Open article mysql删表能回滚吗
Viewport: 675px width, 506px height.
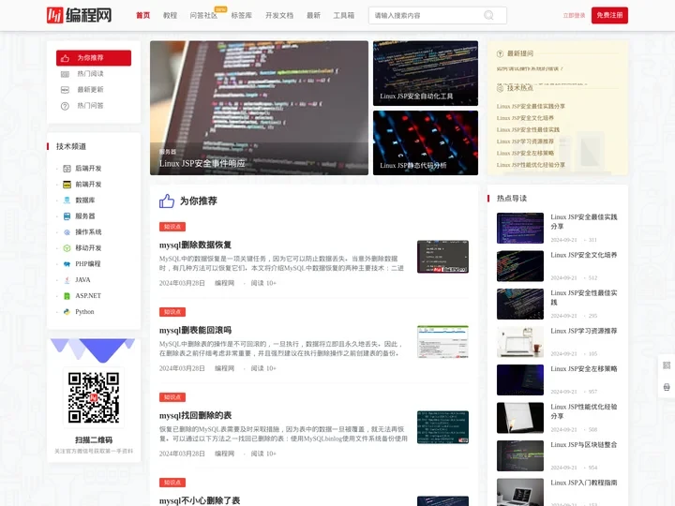click(x=195, y=330)
